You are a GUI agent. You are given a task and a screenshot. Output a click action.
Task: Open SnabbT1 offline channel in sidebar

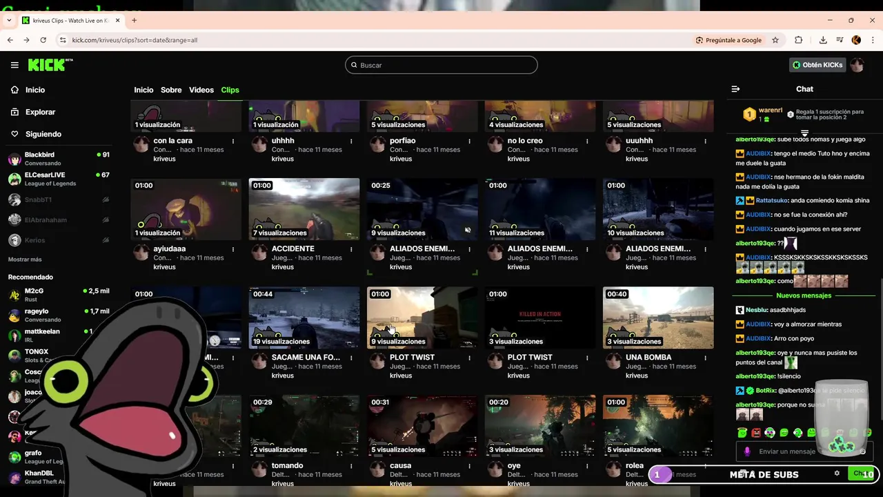(59, 199)
